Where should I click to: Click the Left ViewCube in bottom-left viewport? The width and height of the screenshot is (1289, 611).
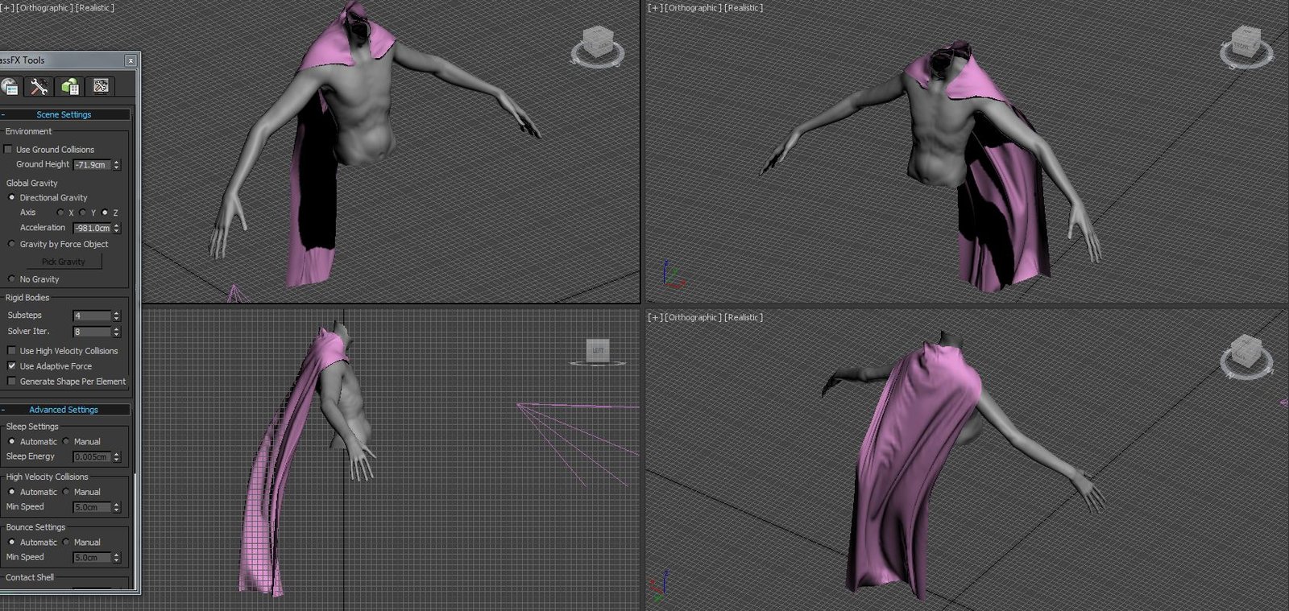pos(598,350)
